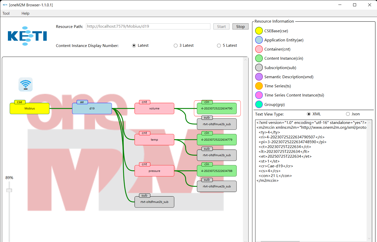377x242 pixels.
Task: Click the WiFi connection icon
Action: click(x=25, y=84)
